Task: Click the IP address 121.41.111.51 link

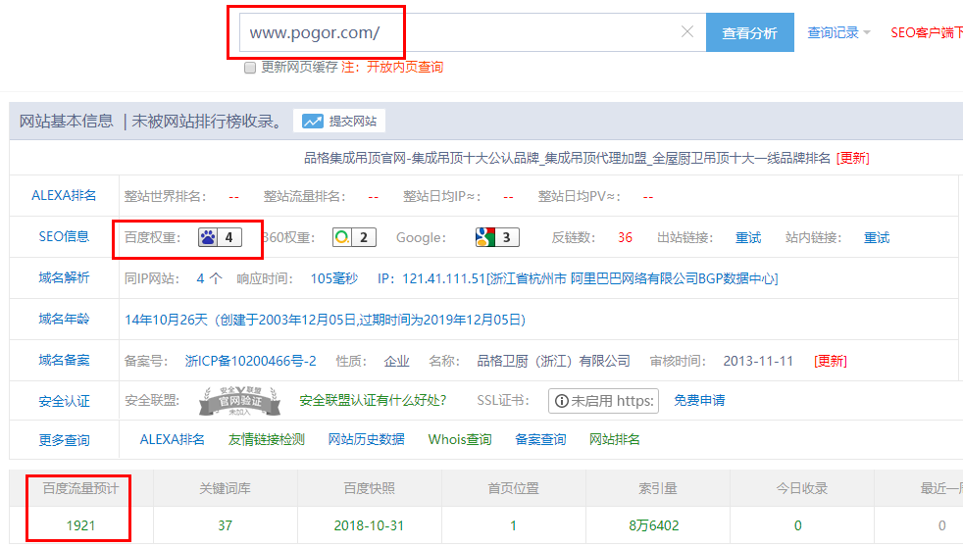Action: pos(578,278)
